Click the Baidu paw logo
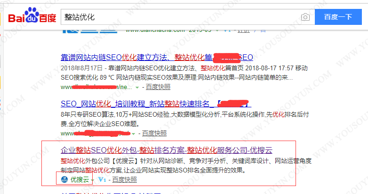Image resolution: width=368 pixels, height=194 pixels. coord(32,16)
